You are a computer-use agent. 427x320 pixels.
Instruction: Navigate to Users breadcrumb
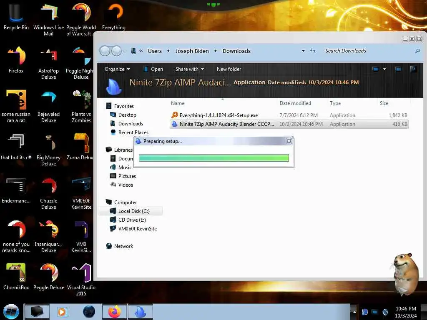155,51
